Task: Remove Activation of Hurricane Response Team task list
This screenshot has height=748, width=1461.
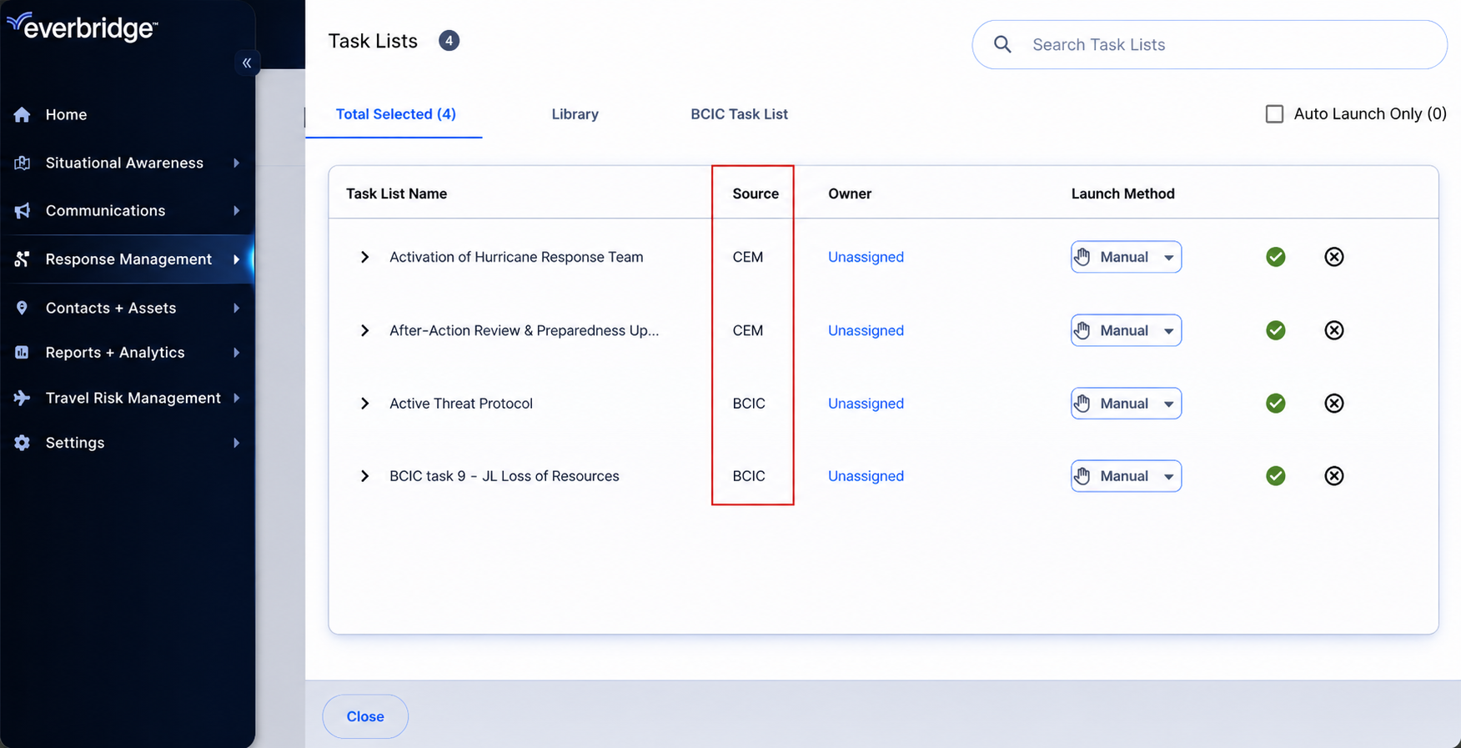Action: (x=1334, y=257)
